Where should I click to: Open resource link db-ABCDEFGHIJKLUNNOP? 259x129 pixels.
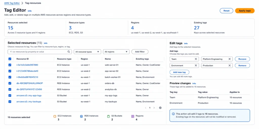pyautogui.click(x=30, y=83)
